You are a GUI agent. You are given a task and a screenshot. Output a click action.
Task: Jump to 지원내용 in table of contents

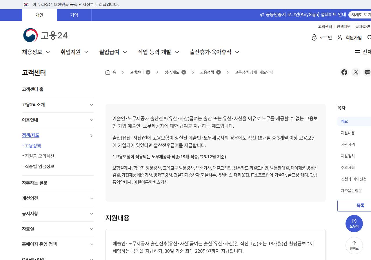[348, 133]
